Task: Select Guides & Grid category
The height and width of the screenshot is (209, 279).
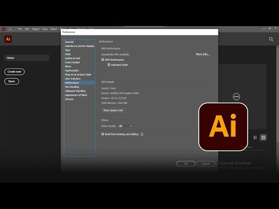Action: [x=80, y=58]
